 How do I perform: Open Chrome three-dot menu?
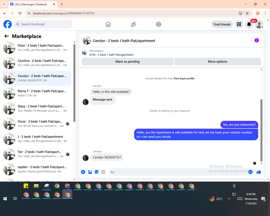point(265,13)
